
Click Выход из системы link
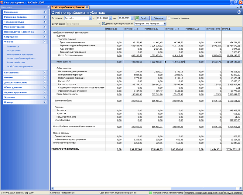[x=233, y=193]
